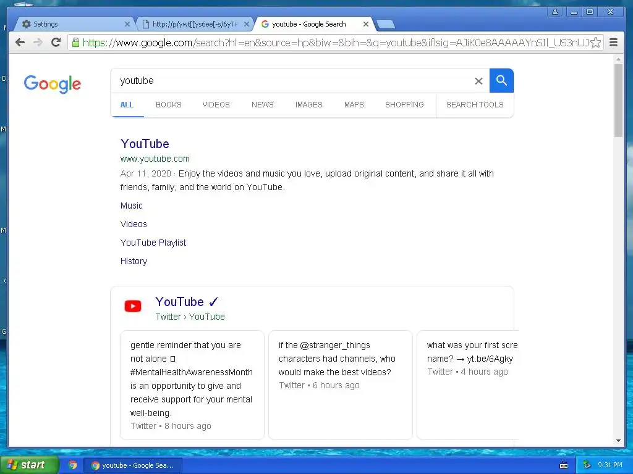Select the VIDEOS search filter

point(216,105)
